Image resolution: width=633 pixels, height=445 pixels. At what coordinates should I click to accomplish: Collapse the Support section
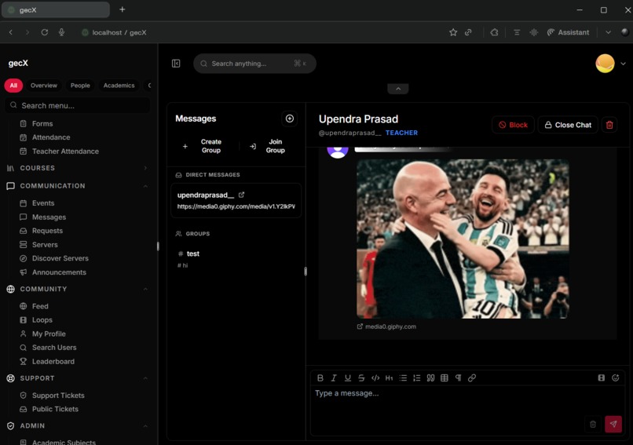coord(77,378)
